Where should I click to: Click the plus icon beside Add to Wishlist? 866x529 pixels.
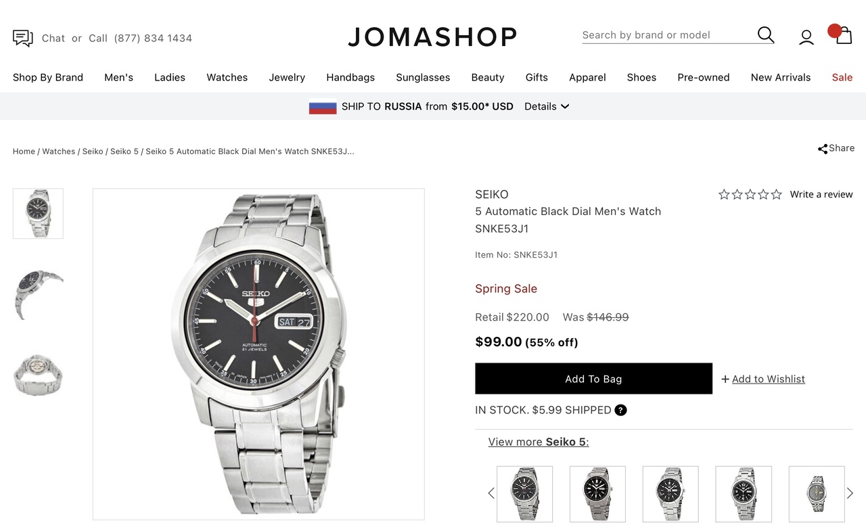point(725,379)
